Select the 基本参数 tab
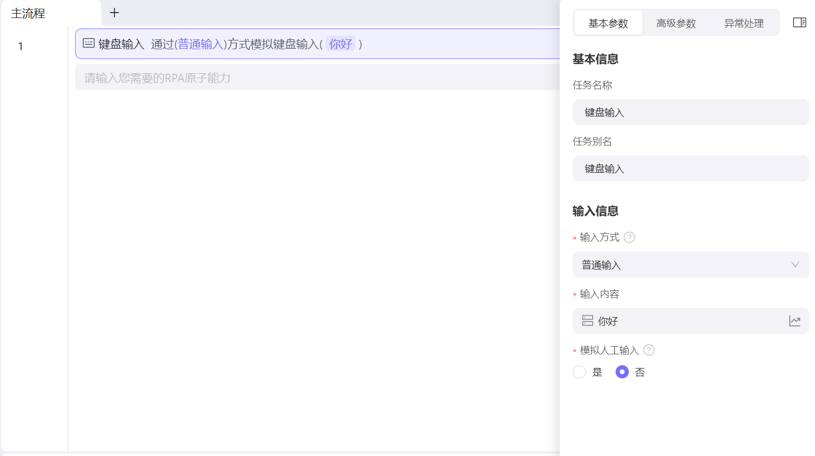 click(x=608, y=23)
